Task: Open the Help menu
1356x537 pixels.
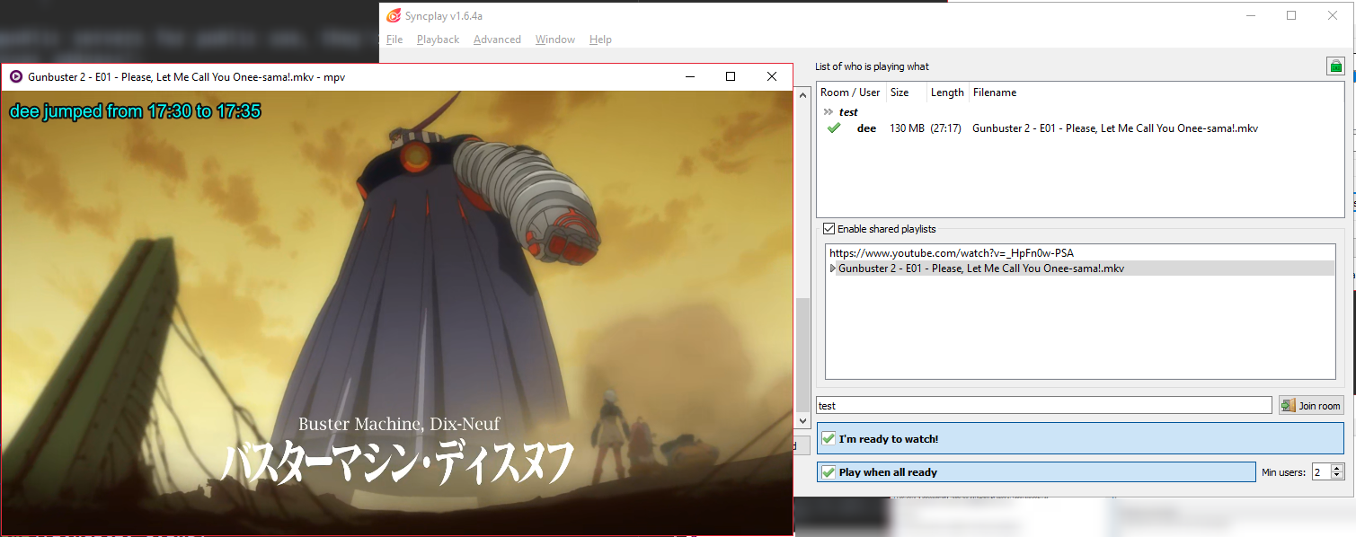Action: point(600,40)
